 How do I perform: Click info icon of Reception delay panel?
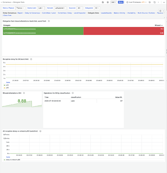(x=31, y=59)
